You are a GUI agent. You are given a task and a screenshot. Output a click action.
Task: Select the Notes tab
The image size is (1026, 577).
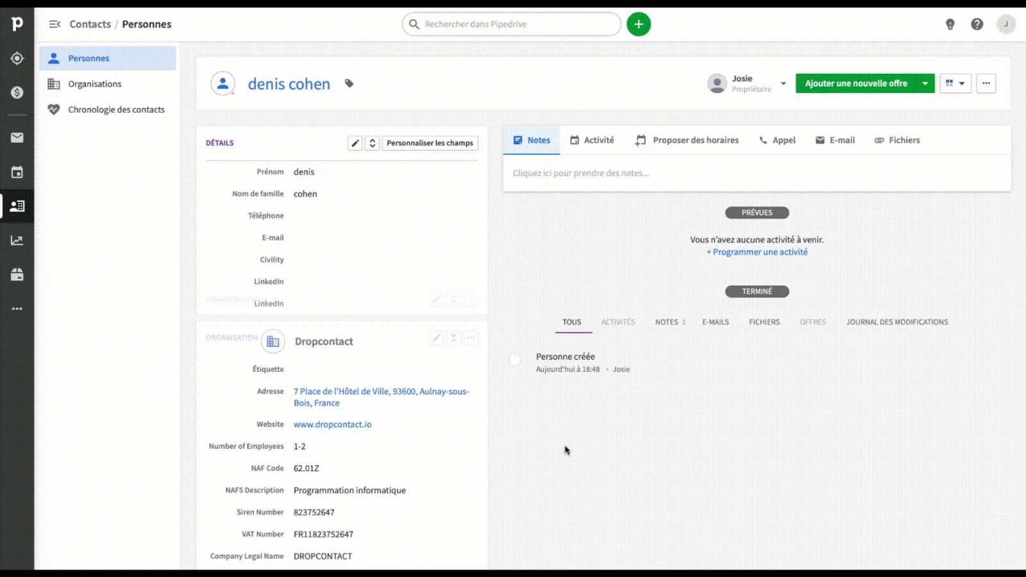532,140
